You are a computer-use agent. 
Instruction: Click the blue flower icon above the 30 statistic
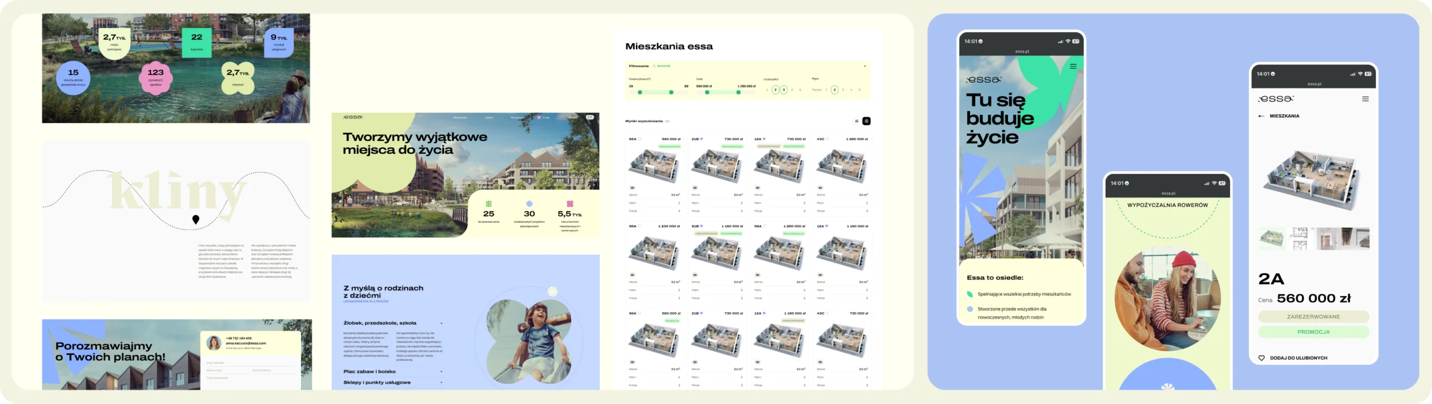point(529,204)
